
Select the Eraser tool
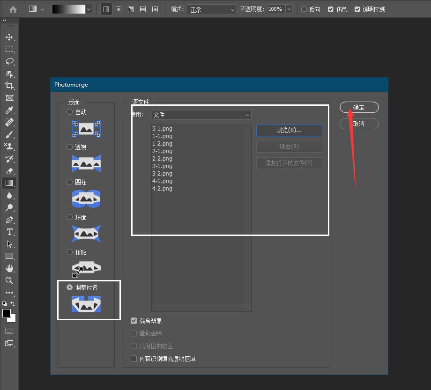coord(9,171)
